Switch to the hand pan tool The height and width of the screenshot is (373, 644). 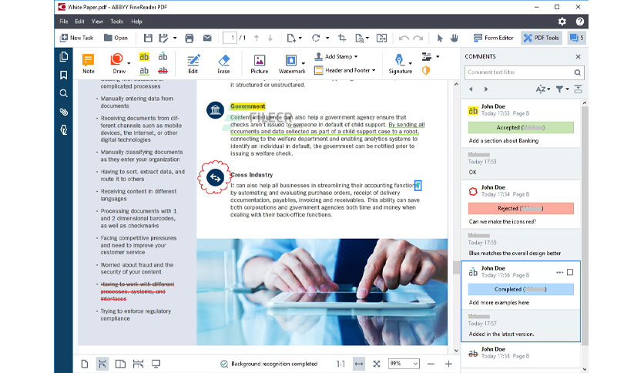point(454,38)
